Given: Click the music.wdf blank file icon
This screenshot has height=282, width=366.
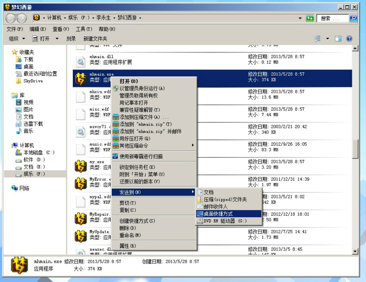Looking at the screenshot, I should point(80,149).
